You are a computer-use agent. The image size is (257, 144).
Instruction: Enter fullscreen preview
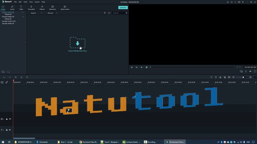tap(255, 71)
